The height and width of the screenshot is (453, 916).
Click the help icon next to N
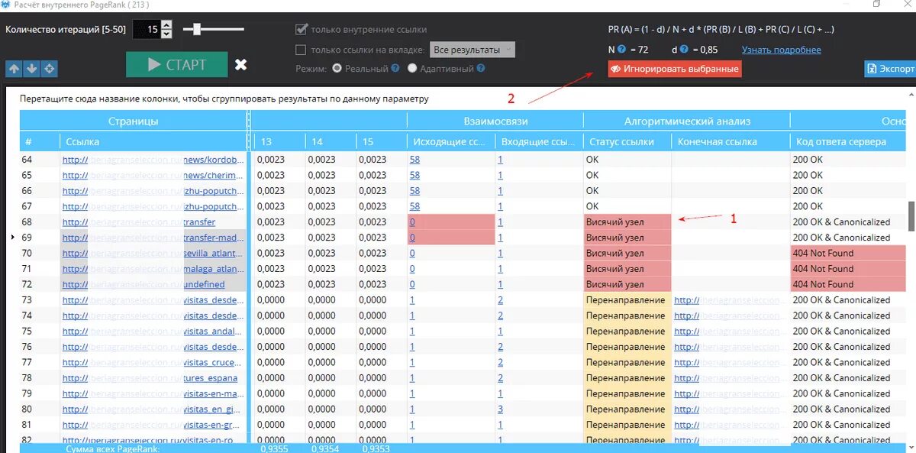[x=622, y=50]
